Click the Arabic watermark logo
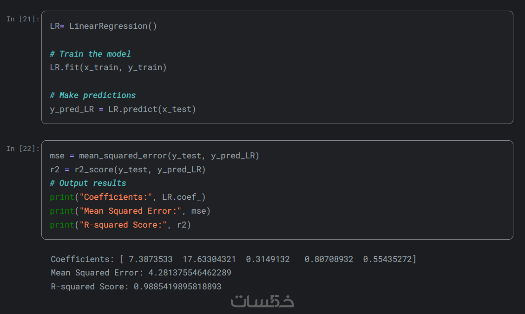Viewport: 525px width, 314px height. click(262, 301)
